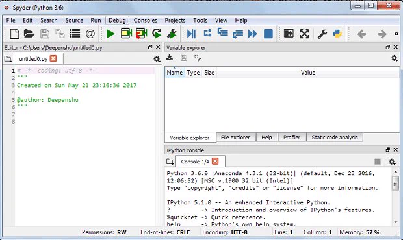Image resolution: width=403 pixels, height=240 pixels.
Task: Expand toolbar overflow chevron
Action: tap(396, 34)
